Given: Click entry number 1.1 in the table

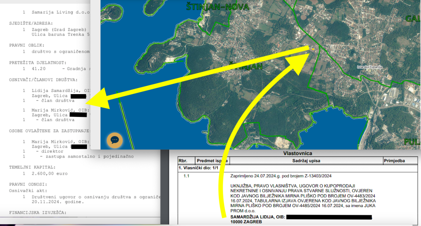Looking at the screenshot, I should pyautogui.click(x=186, y=176).
